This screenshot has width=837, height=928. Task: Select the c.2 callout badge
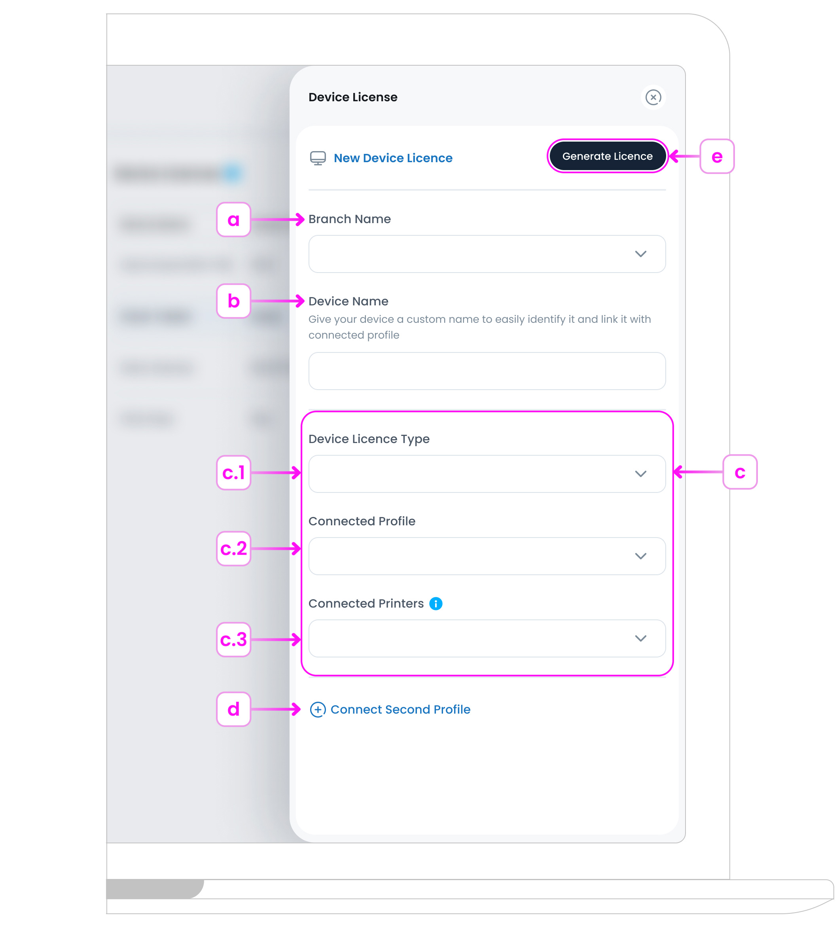[234, 549]
